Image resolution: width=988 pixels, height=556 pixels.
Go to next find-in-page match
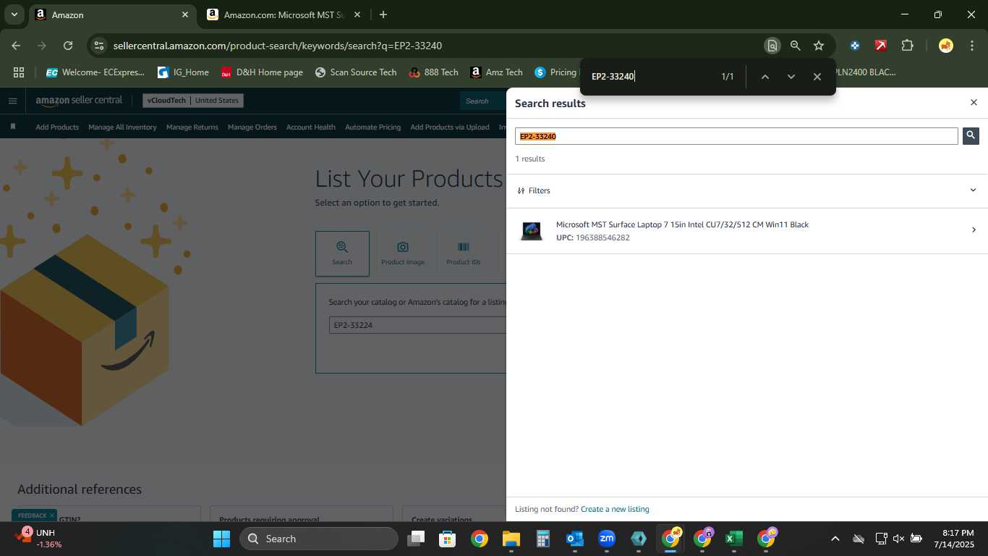click(x=791, y=77)
